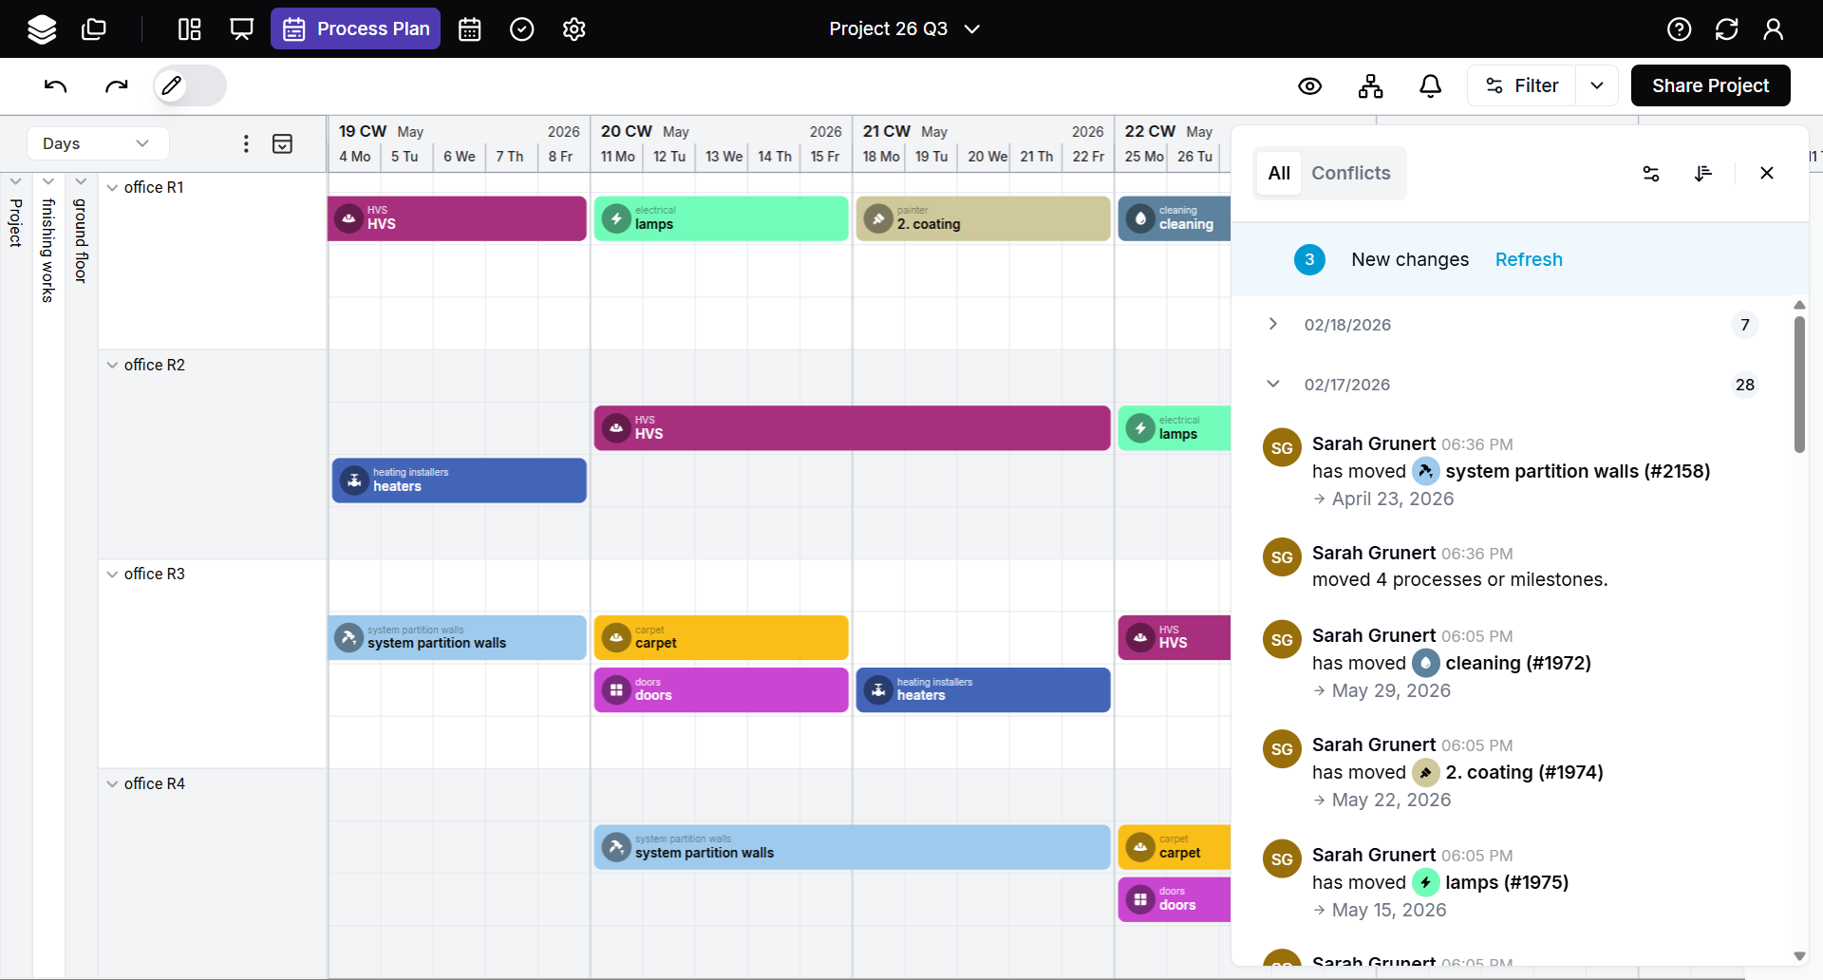Click the sort icon in changes panel
The image size is (1823, 980).
tap(1702, 173)
